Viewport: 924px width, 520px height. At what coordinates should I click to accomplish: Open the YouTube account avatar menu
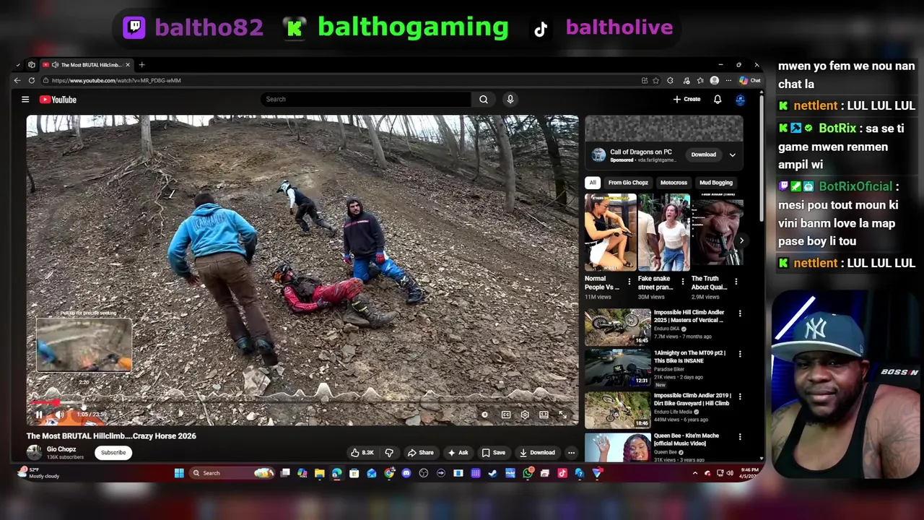click(x=740, y=100)
